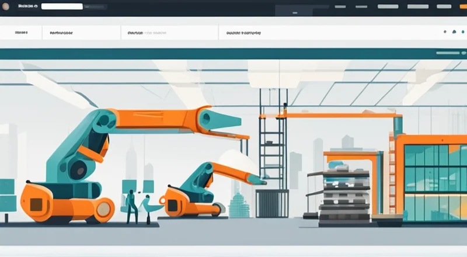Switch to the third tab in the white tab row
This screenshot has width=467, height=257.
tap(146, 34)
